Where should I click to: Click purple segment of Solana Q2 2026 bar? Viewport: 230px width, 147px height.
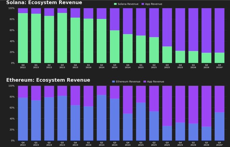pyautogui.click(x=206, y=31)
